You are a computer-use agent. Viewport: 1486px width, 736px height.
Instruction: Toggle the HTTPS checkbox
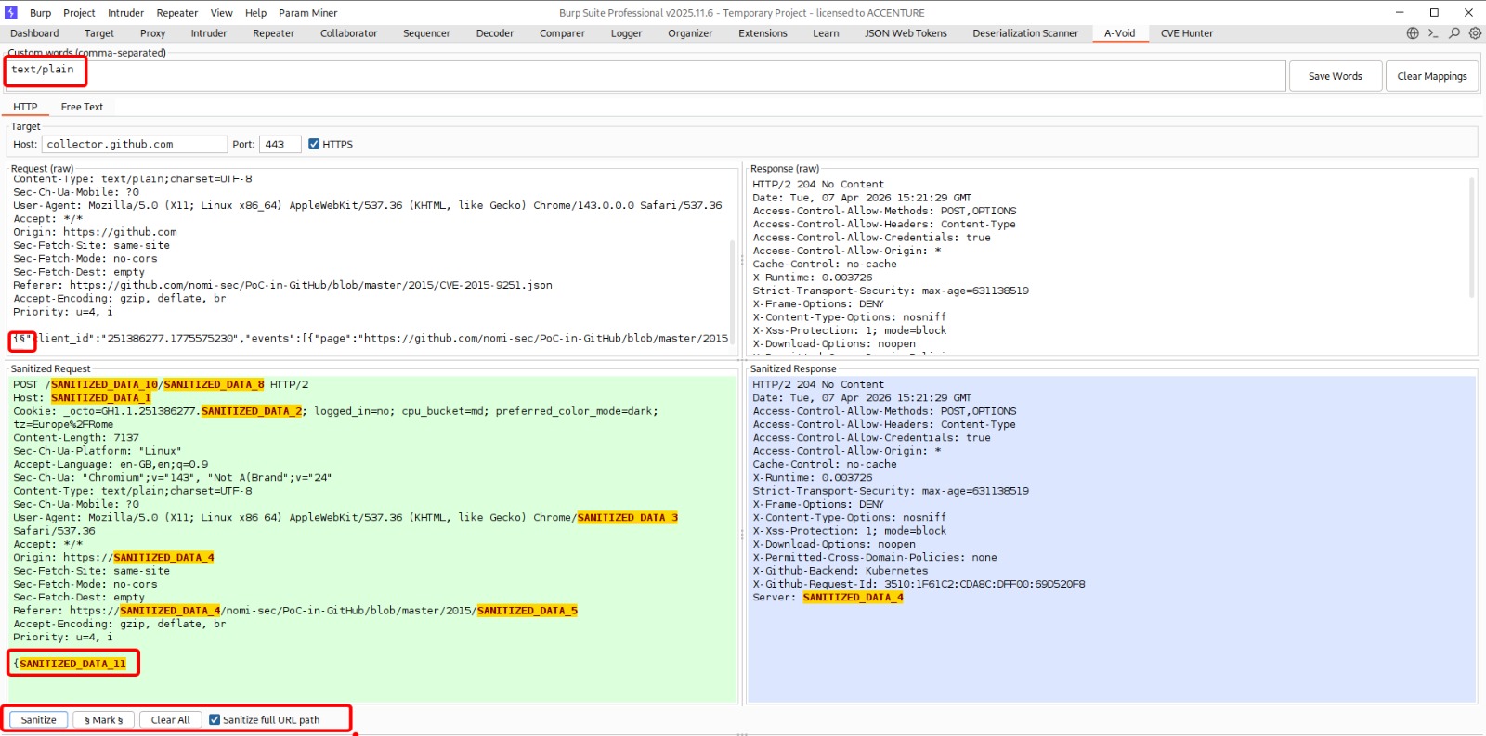pyautogui.click(x=314, y=144)
